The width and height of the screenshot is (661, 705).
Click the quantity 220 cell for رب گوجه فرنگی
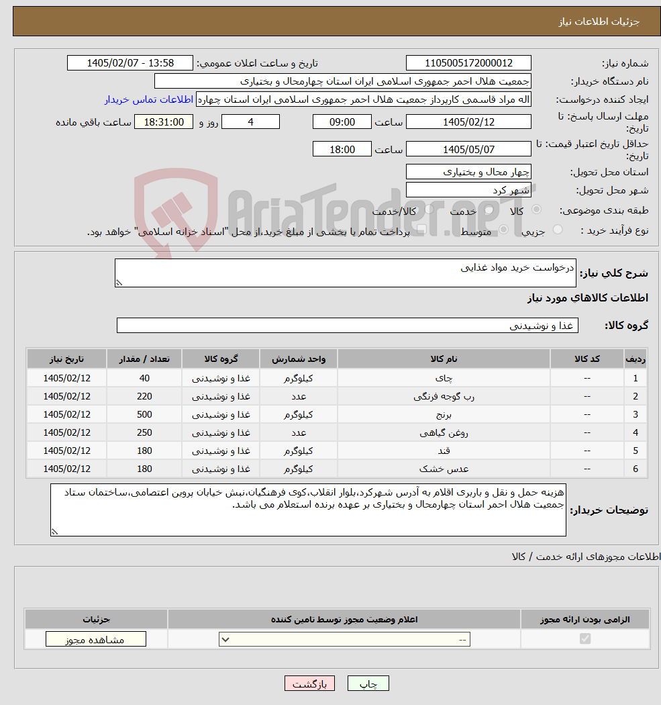pyautogui.click(x=144, y=396)
